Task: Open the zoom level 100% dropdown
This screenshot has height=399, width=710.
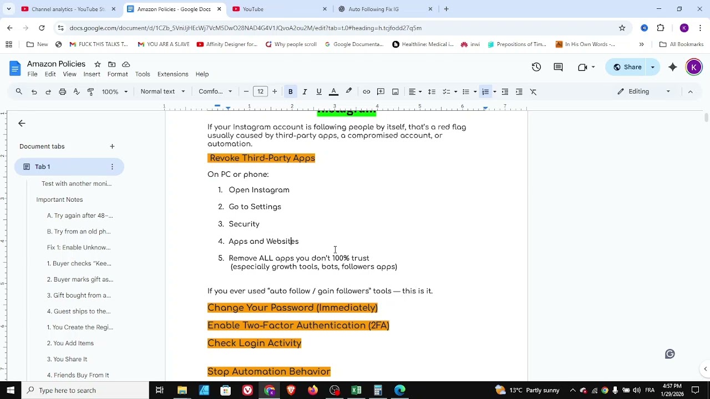Action: [115, 91]
